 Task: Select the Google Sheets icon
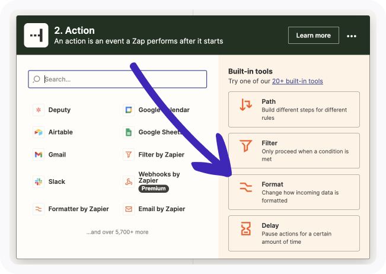point(128,132)
